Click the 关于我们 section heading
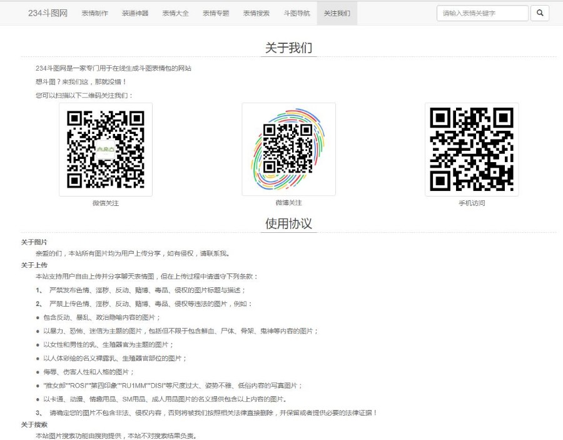This screenshot has height=440, width=563. tap(288, 48)
